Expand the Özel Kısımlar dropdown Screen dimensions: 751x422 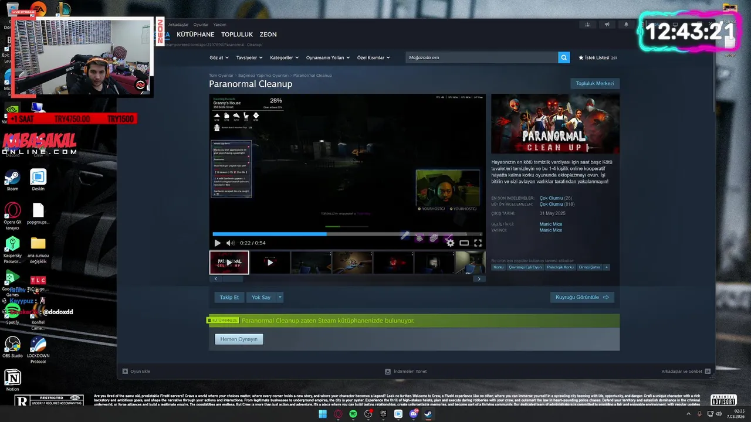coord(373,57)
